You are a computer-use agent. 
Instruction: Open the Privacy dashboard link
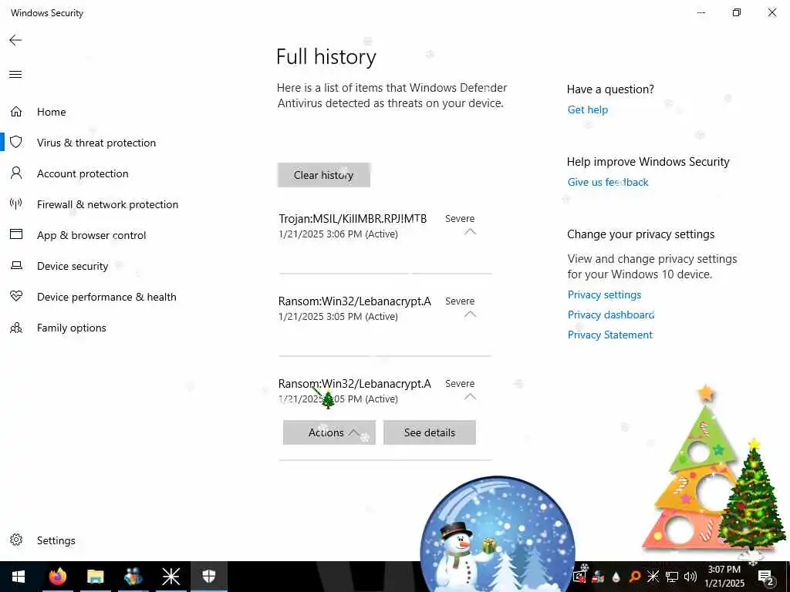point(611,314)
